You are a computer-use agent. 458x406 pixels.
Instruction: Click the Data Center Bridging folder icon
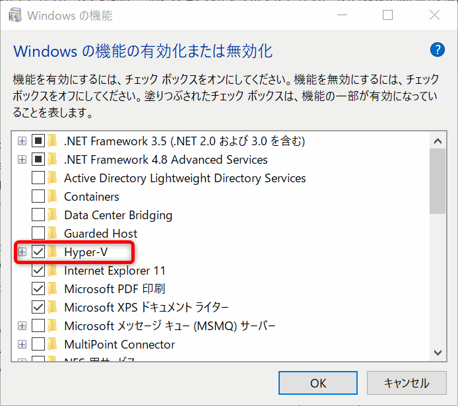point(52,215)
